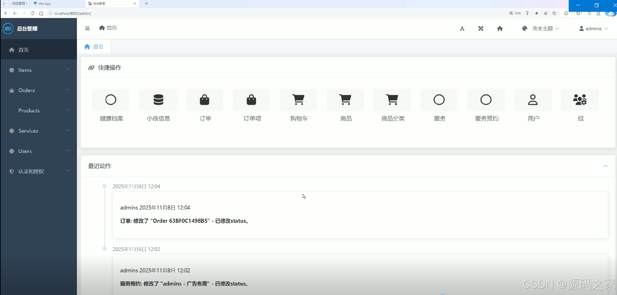Viewport: 617px width, 295px height.
Task: Reload the page in the browser
Action: pyautogui.click(x=33, y=13)
